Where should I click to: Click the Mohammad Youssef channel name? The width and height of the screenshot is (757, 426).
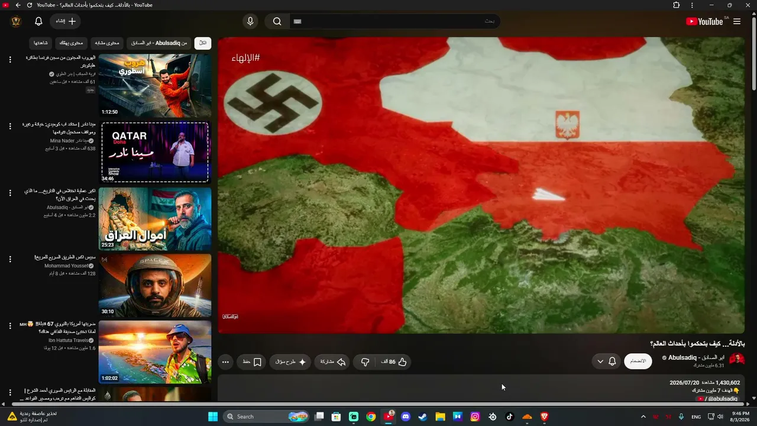(66, 266)
